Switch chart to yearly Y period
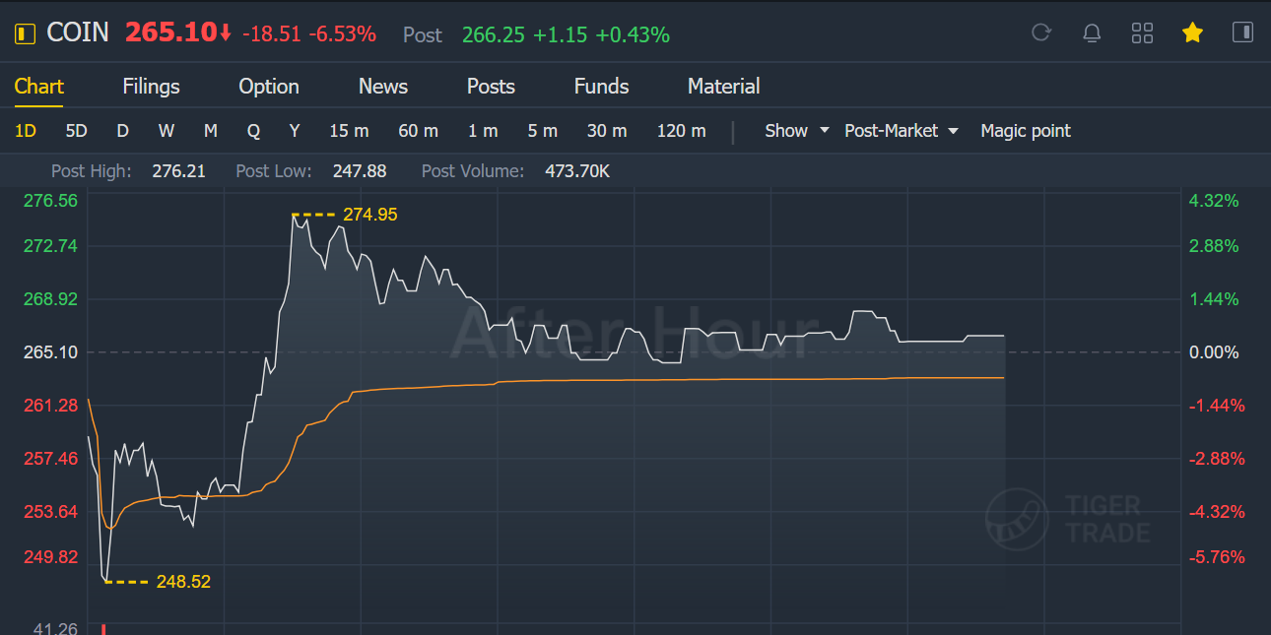Image resolution: width=1271 pixels, height=635 pixels. pyautogui.click(x=295, y=131)
